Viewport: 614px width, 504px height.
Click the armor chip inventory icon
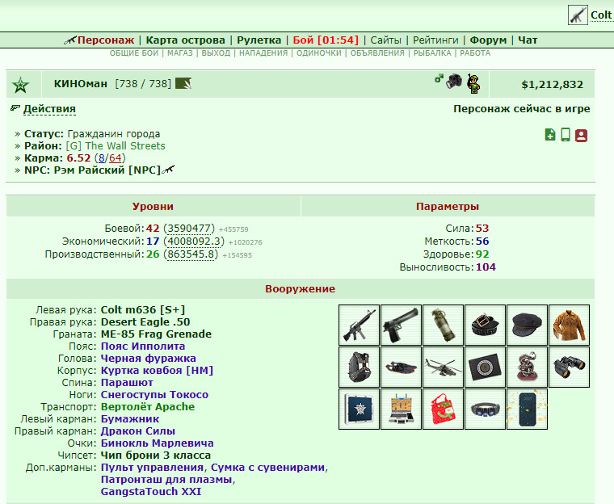[x=359, y=409]
